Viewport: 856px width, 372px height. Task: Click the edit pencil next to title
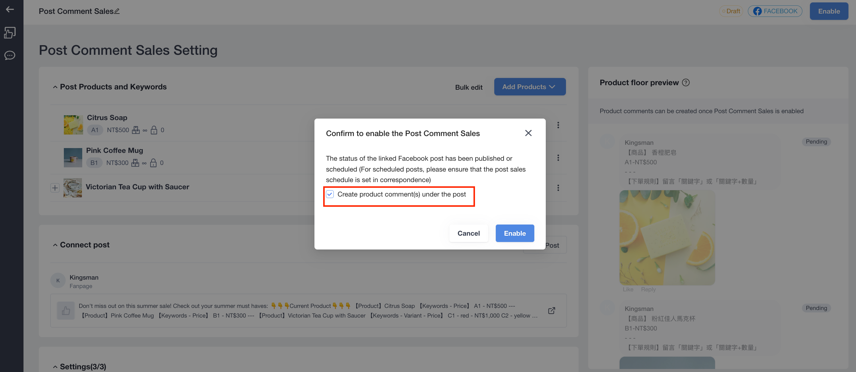tap(117, 11)
